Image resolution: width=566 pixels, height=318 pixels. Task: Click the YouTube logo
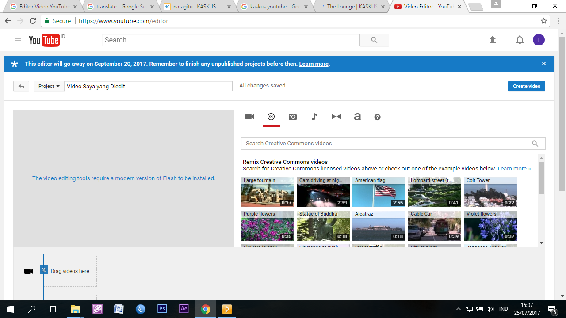pos(44,40)
